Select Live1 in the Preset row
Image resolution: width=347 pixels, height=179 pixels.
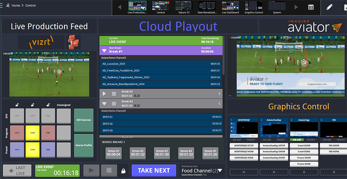coord(17,150)
